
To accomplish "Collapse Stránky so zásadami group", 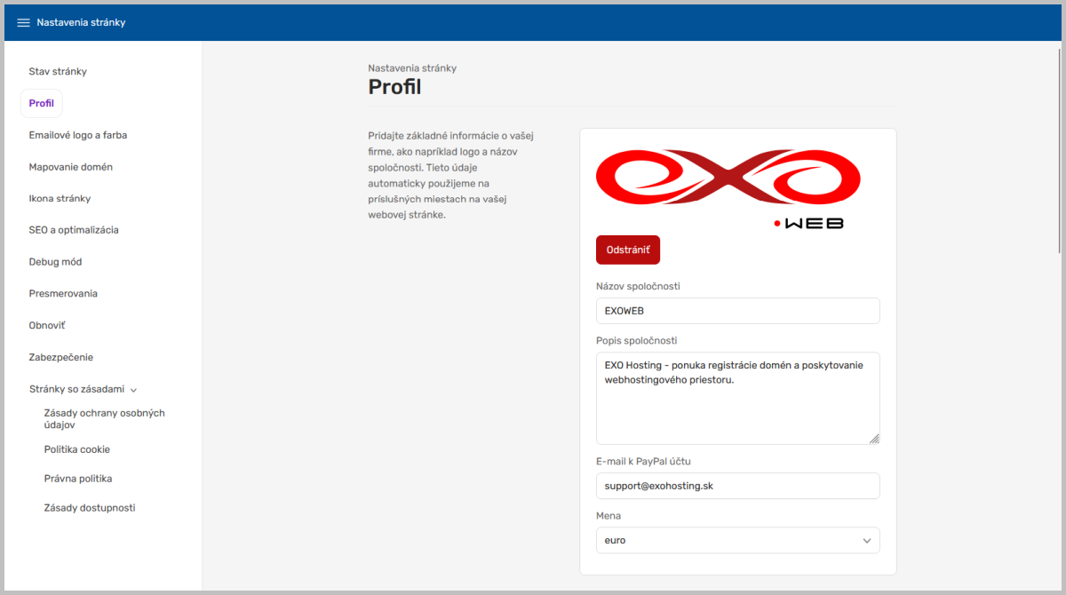I will point(83,389).
